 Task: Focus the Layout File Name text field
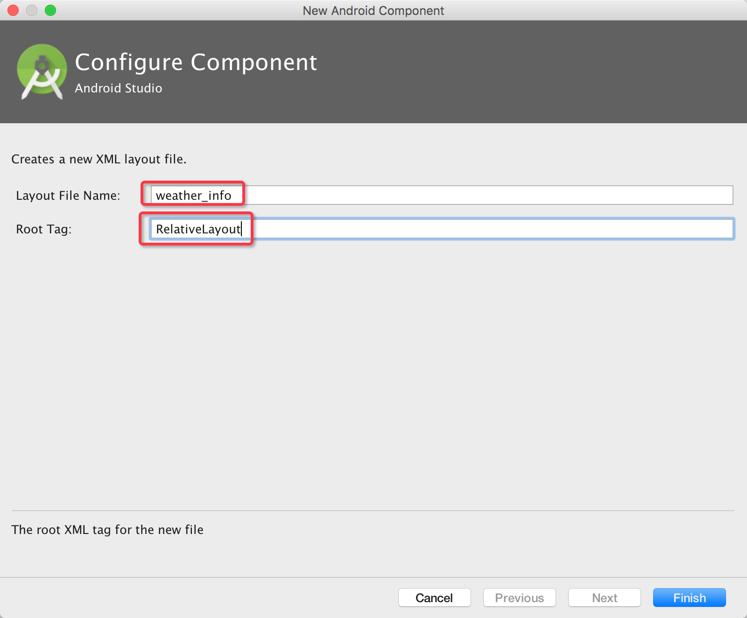click(442, 195)
